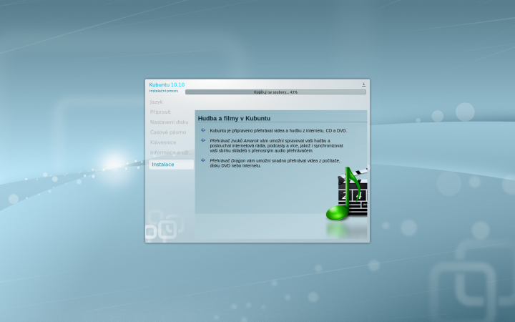The width and height of the screenshot is (515, 322).
Task: Click the 'Přehrávač Dragon' paragraph
Action: pyautogui.click(x=275, y=163)
